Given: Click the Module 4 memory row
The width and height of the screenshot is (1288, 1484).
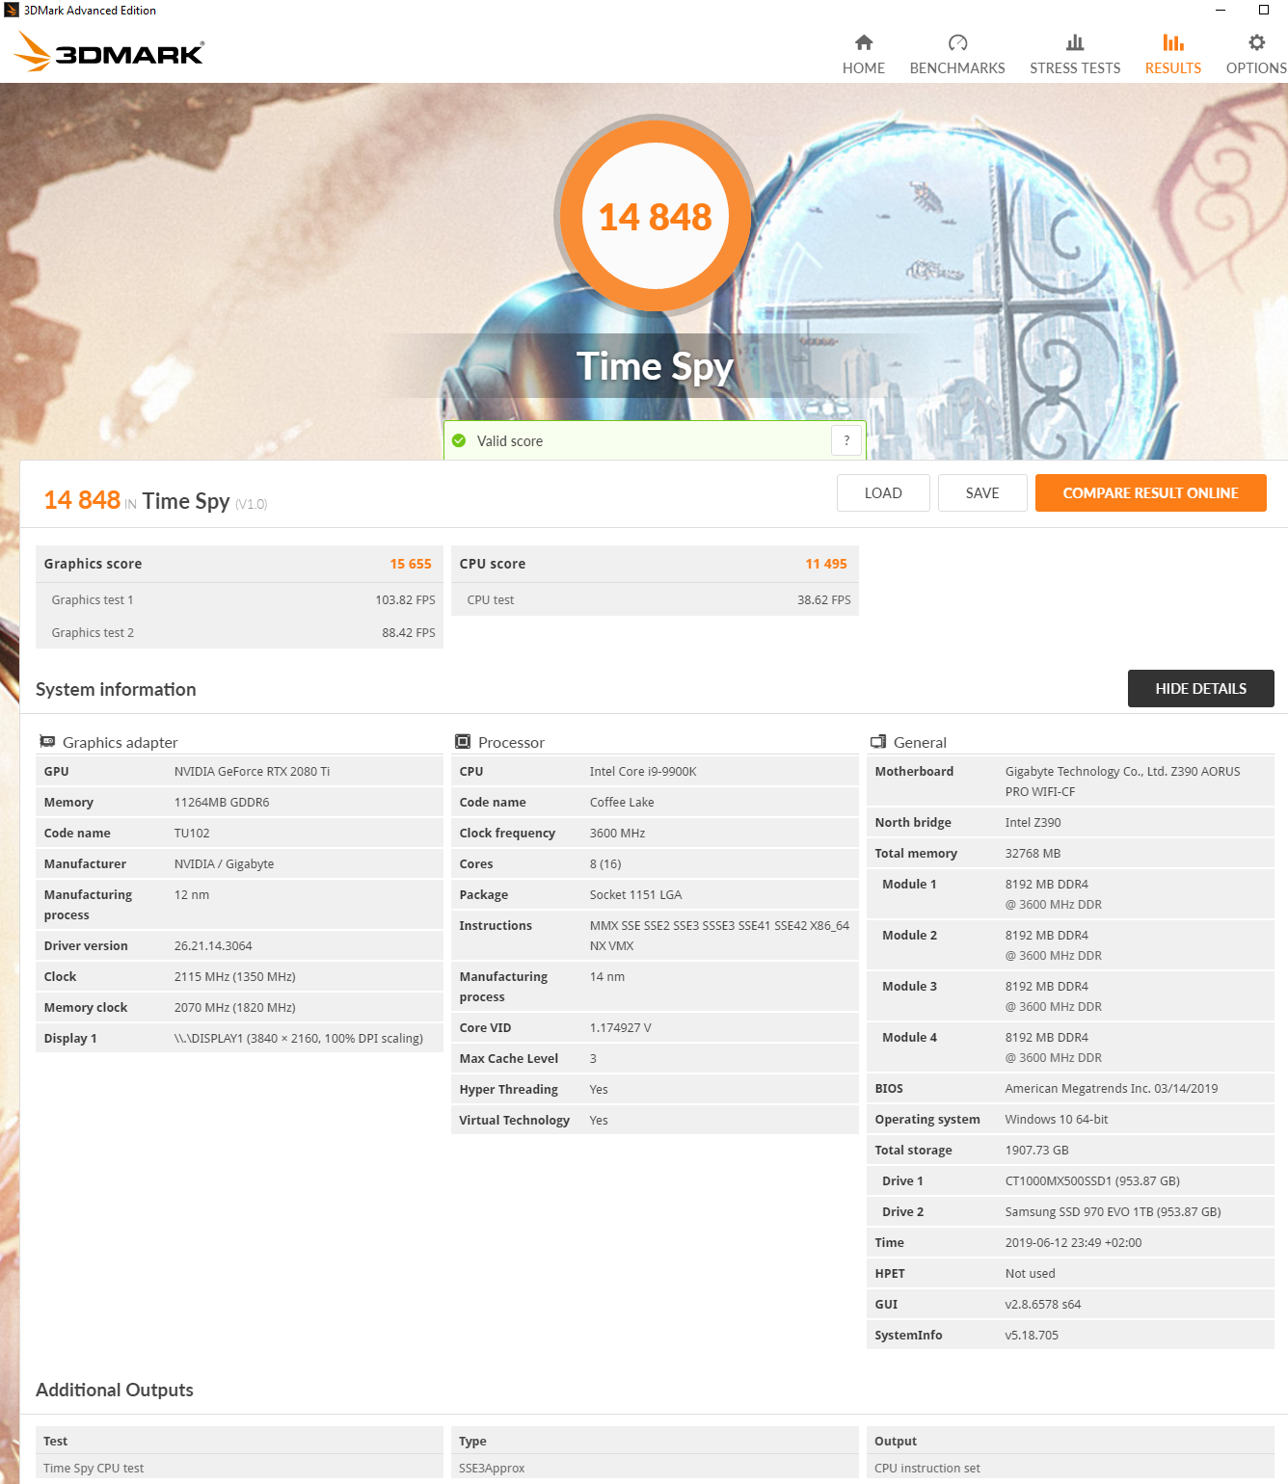Looking at the screenshot, I should click(1070, 1047).
